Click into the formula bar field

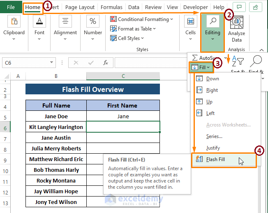click(151, 63)
